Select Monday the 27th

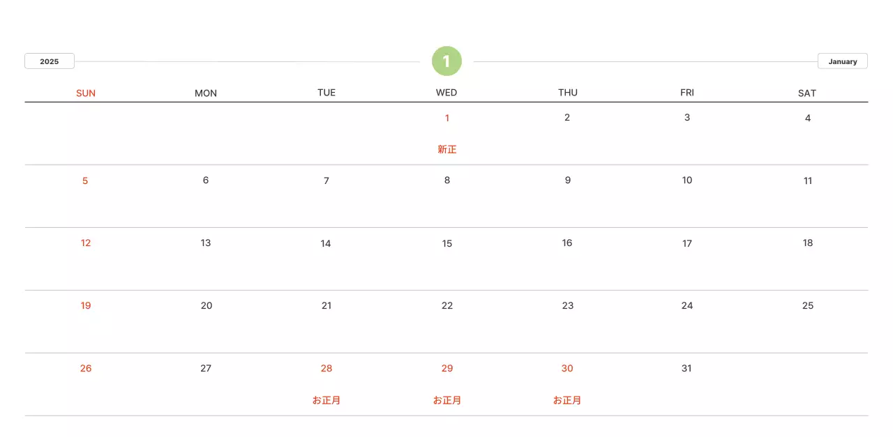tap(206, 368)
